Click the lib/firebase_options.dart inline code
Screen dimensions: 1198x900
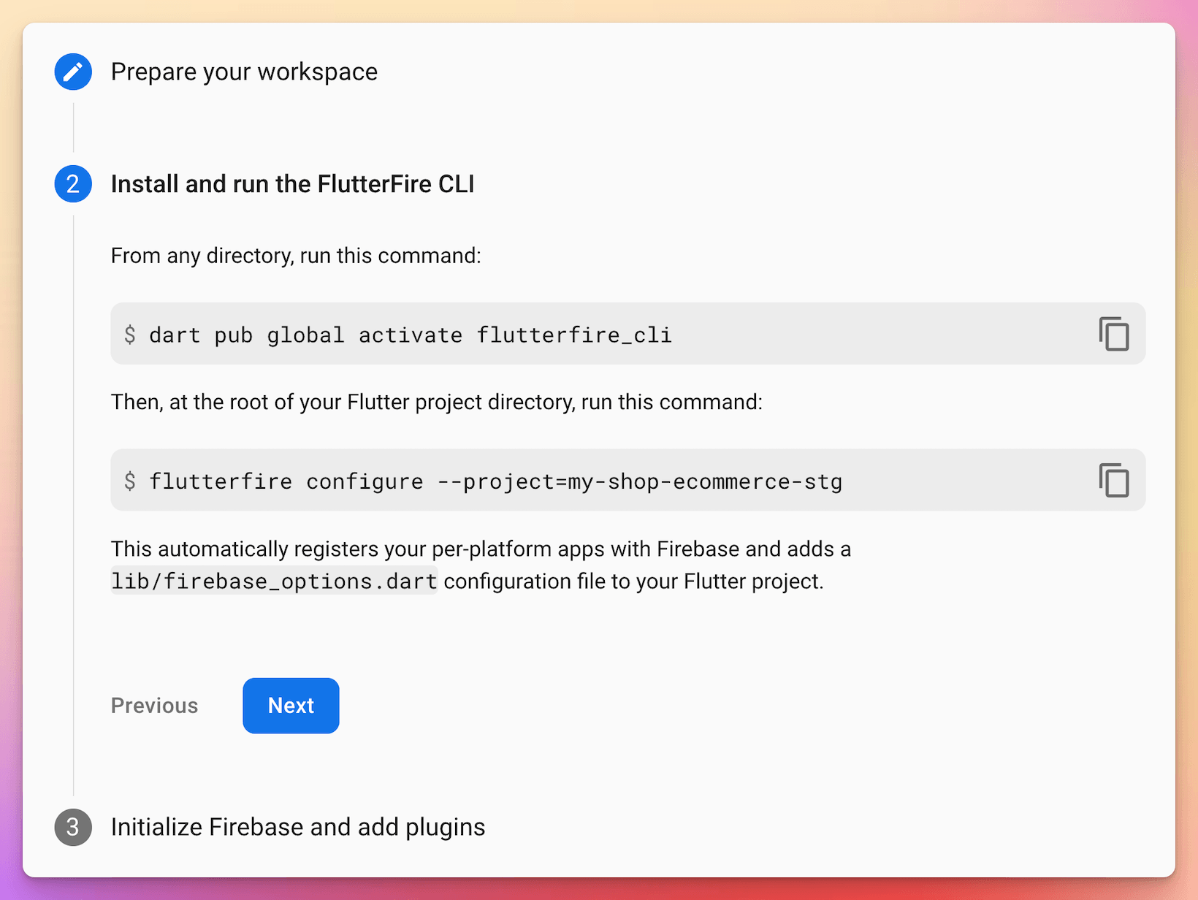[x=274, y=581]
